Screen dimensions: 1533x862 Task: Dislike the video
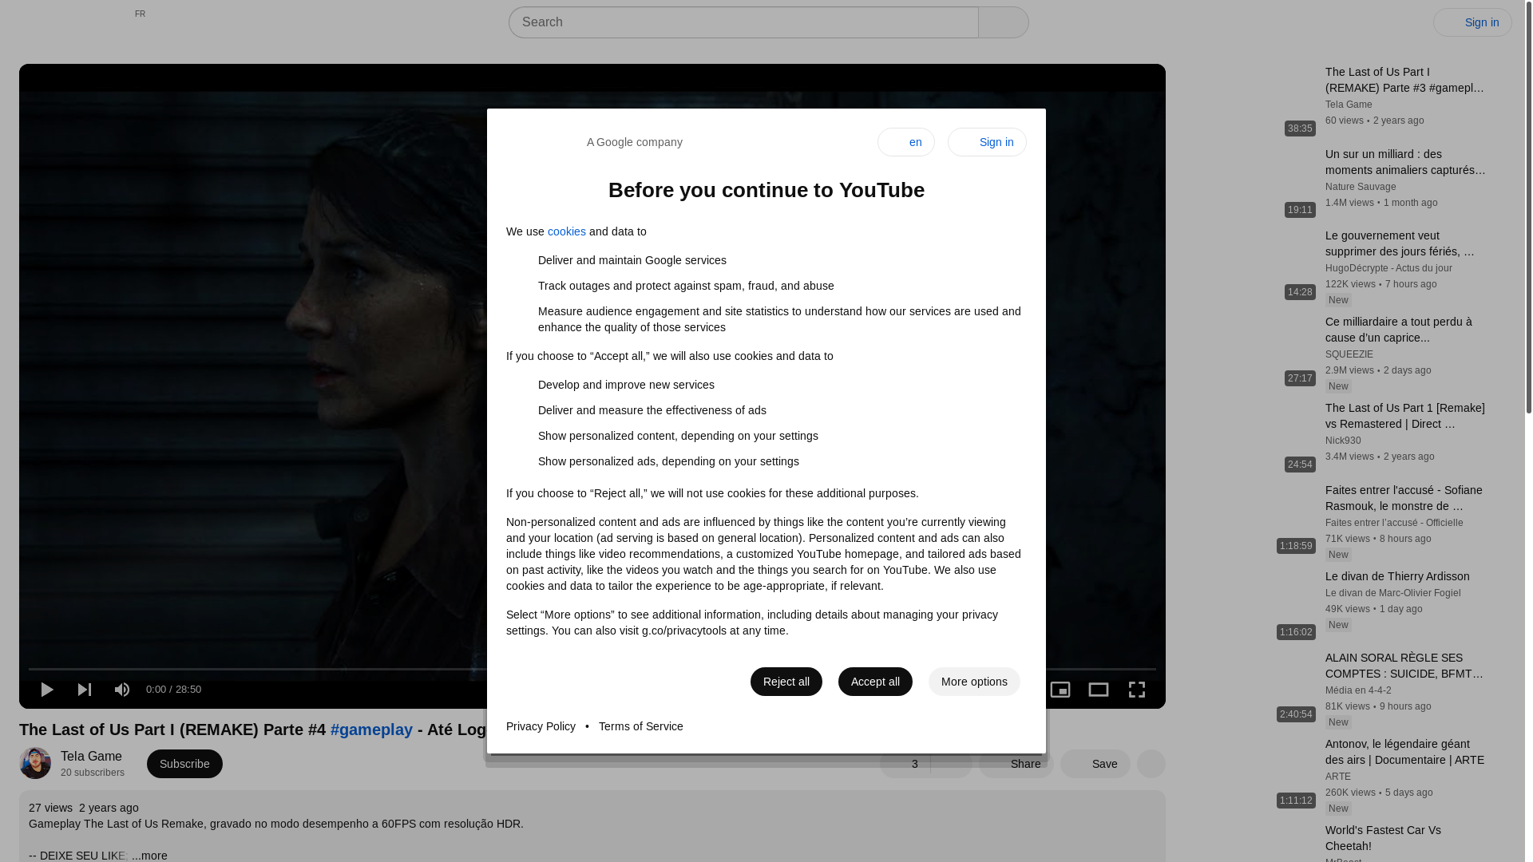tap(952, 764)
